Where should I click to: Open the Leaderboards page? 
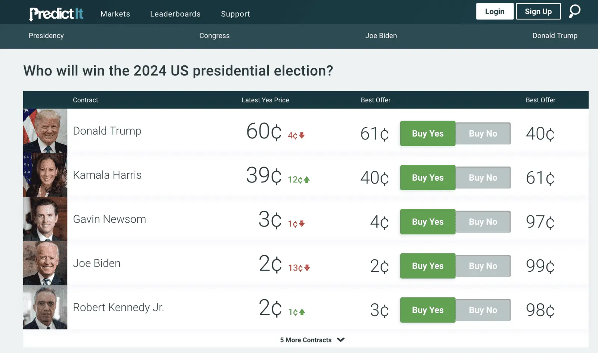tap(175, 14)
